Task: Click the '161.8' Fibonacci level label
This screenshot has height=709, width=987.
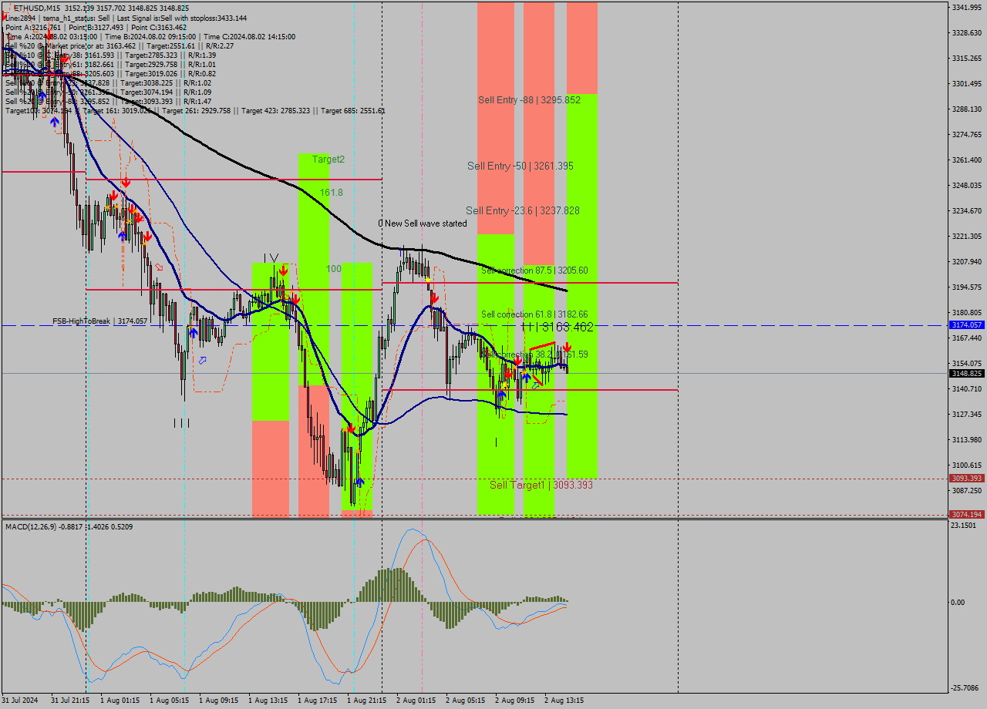Action: coord(332,192)
